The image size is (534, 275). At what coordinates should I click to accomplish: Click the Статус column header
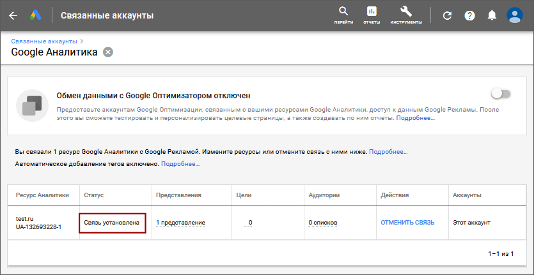93,195
